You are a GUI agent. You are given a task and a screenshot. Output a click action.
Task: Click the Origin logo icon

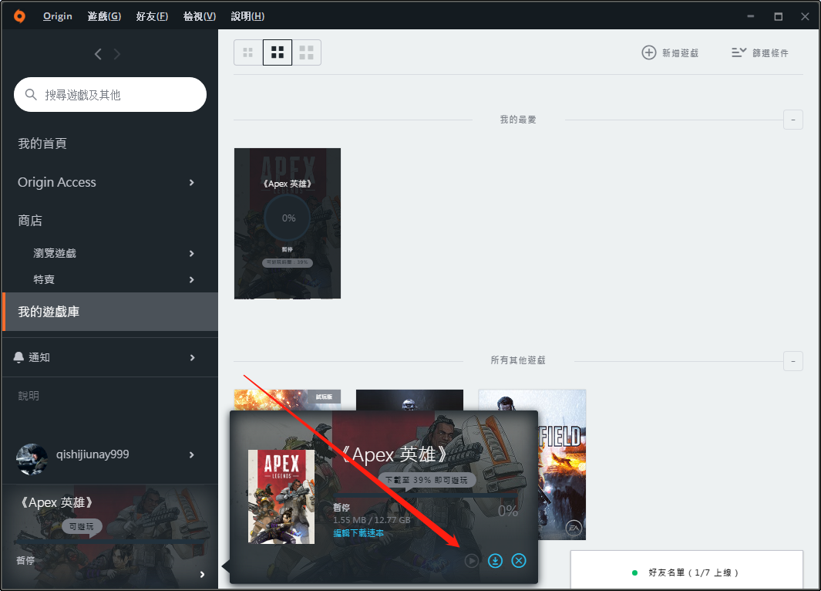(19, 16)
